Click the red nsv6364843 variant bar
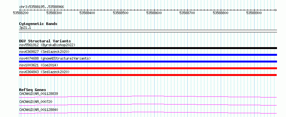The image size is (286, 117). tap(148, 75)
